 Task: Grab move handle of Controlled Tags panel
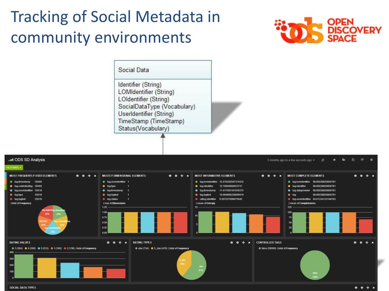click(x=367, y=242)
